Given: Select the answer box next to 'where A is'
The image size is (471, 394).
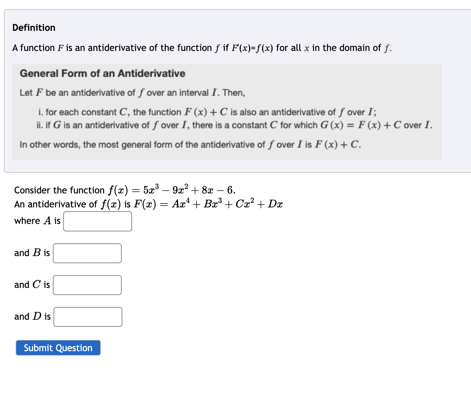Looking at the screenshot, I should click(x=97, y=221).
